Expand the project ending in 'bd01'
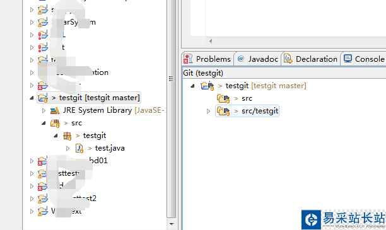 click(32, 161)
